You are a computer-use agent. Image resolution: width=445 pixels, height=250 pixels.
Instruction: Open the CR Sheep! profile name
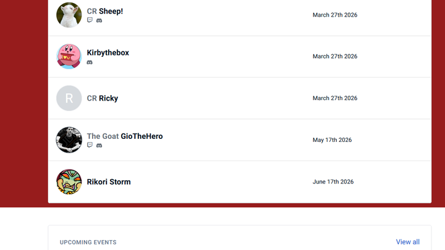(105, 11)
